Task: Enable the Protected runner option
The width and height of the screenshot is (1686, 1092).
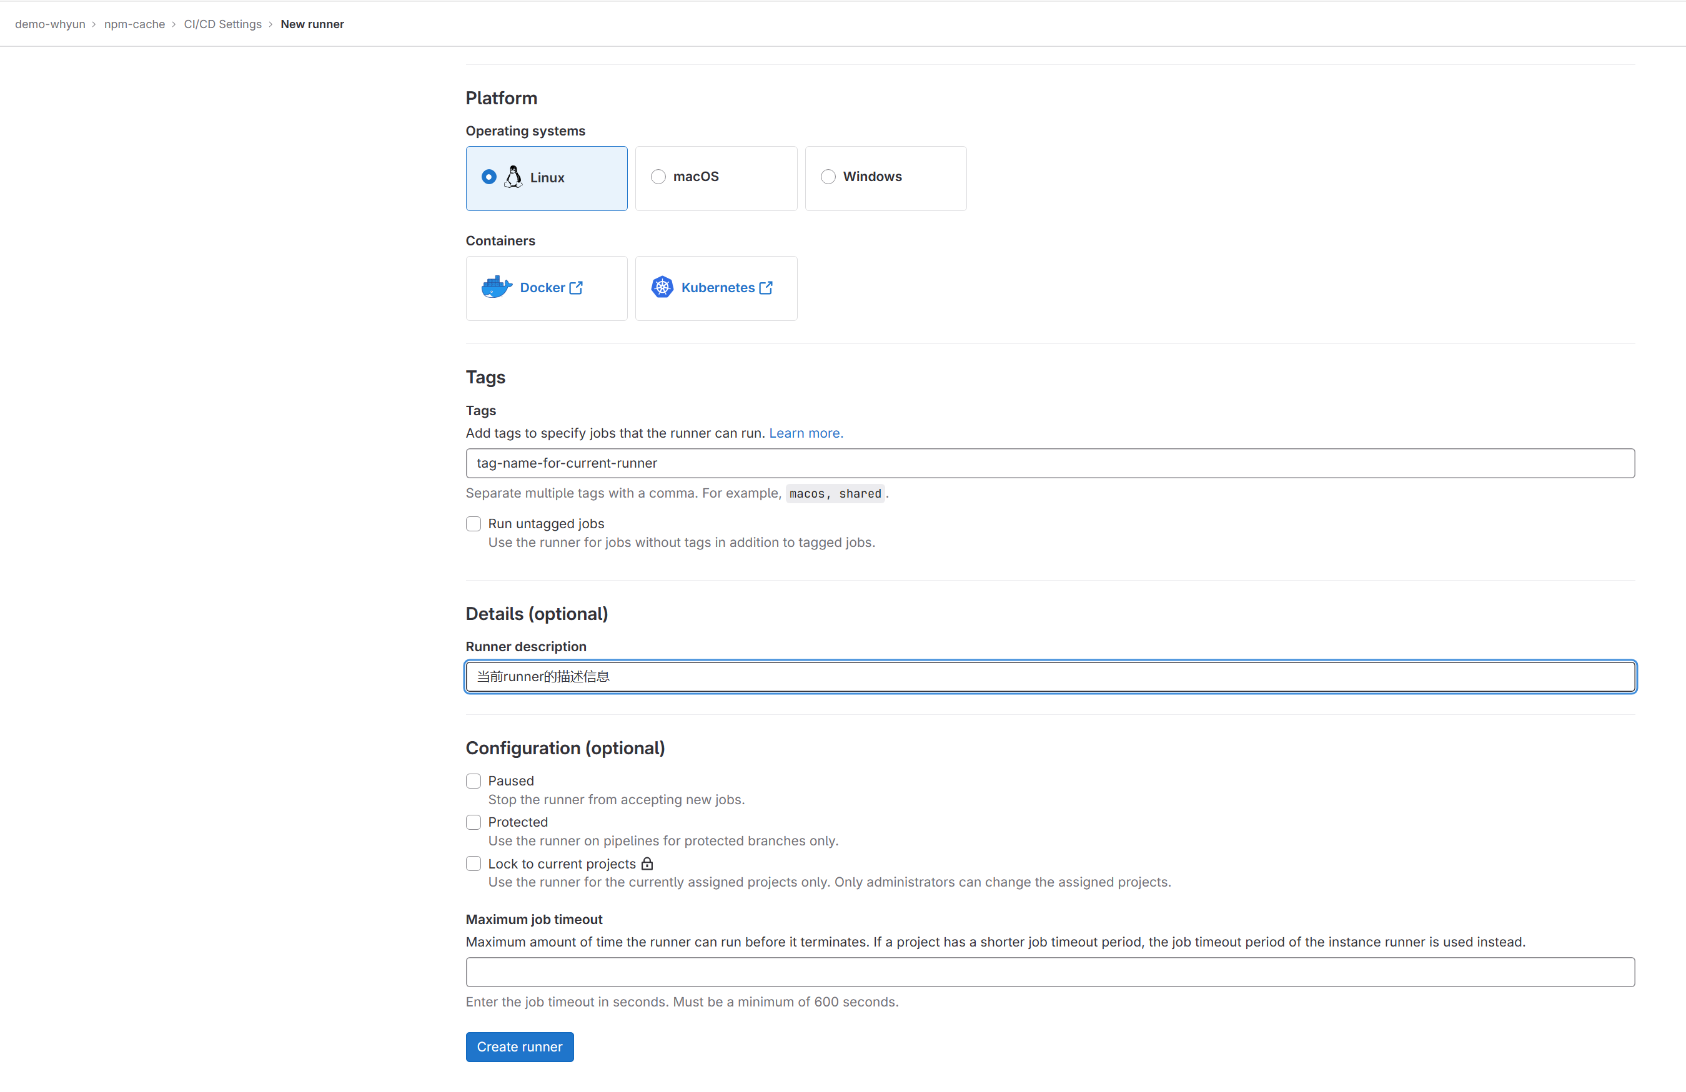Action: [474, 822]
